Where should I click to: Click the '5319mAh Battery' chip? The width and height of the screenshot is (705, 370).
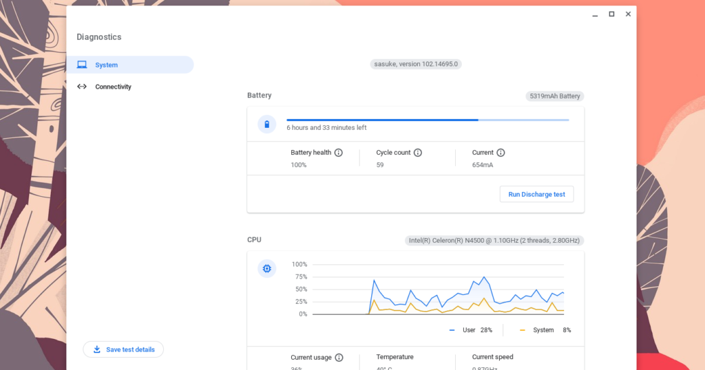point(554,96)
